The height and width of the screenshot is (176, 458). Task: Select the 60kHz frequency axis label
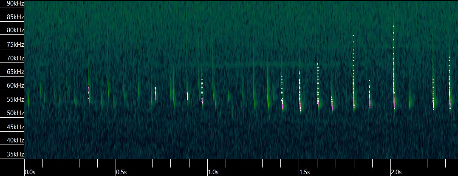point(12,85)
